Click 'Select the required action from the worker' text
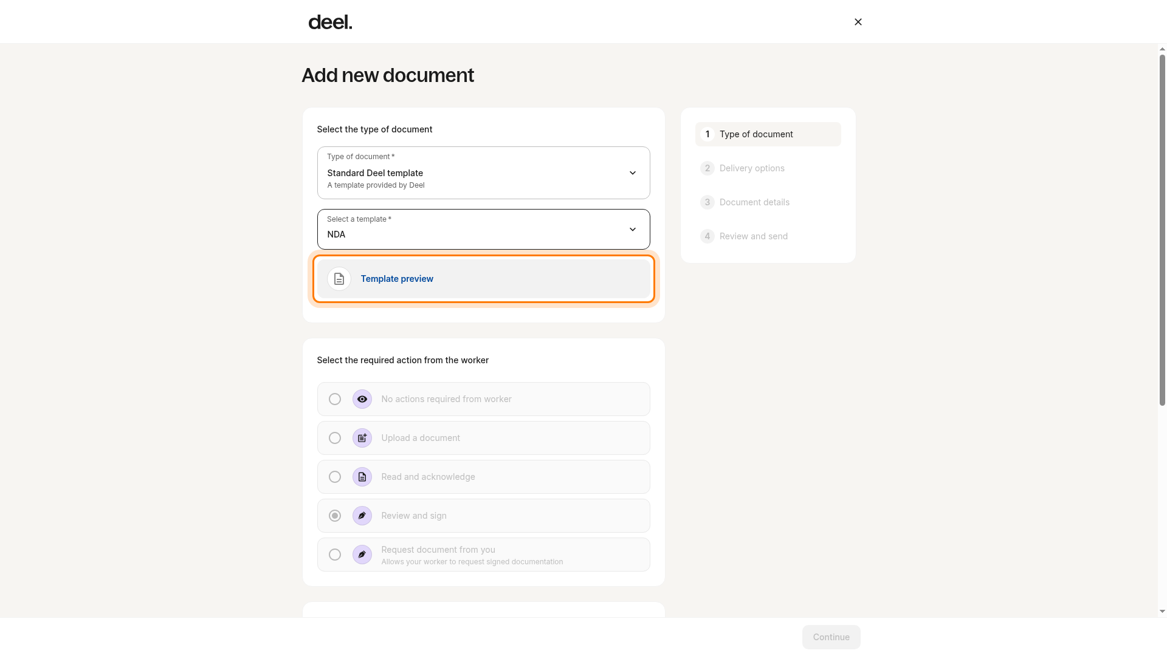1167x656 pixels. (x=402, y=360)
